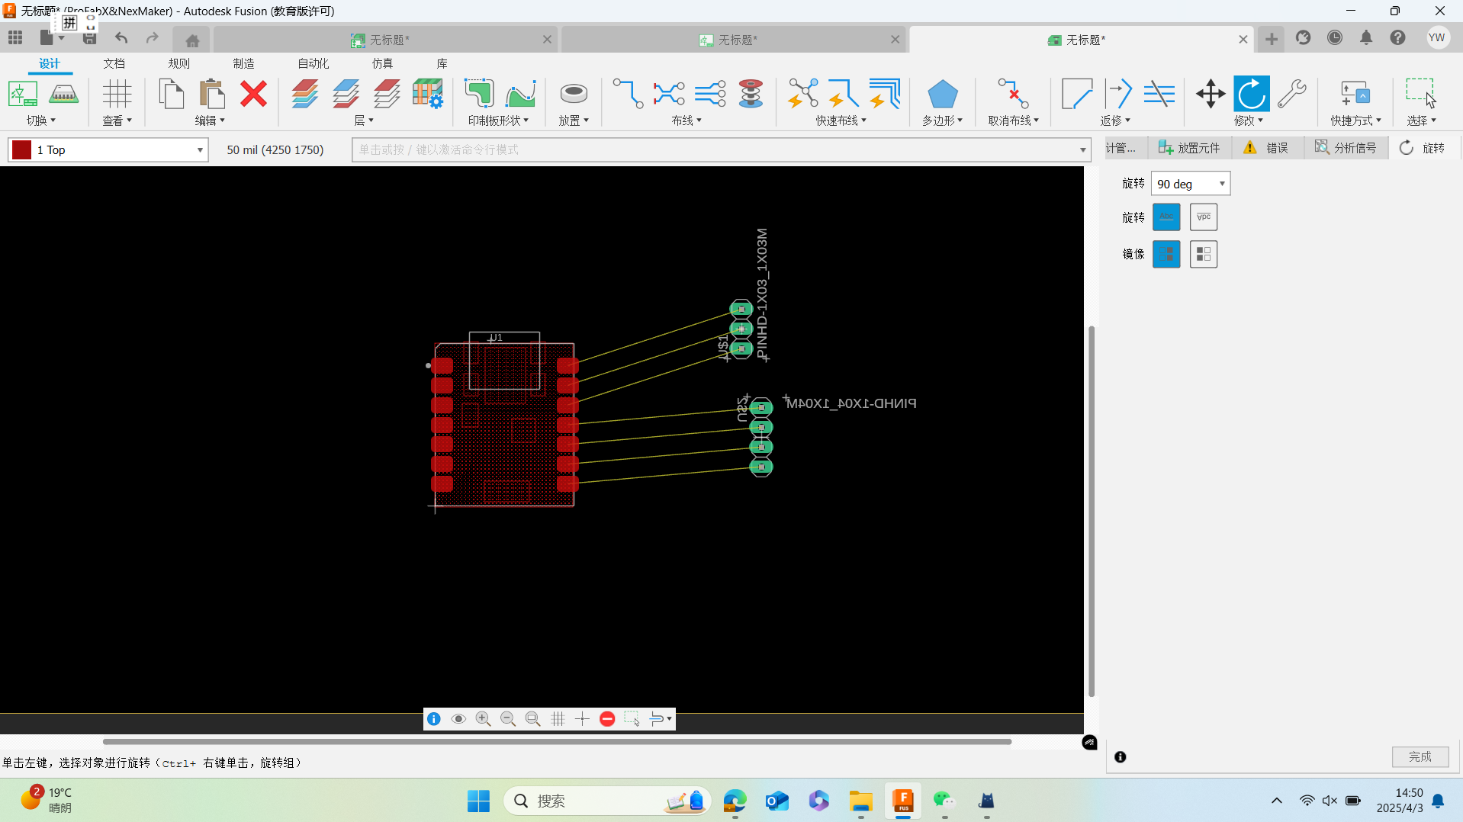The height and width of the screenshot is (822, 1463).
Task: Open the 放置元件 panel tab
Action: click(1189, 148)
